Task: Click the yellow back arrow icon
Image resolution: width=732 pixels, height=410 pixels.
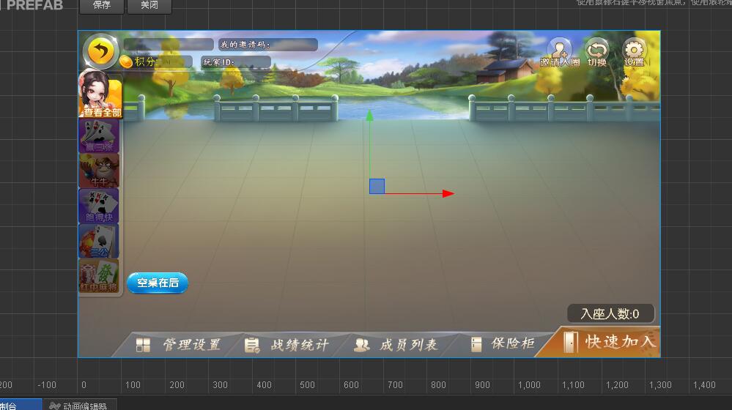Action: [100, 51]
